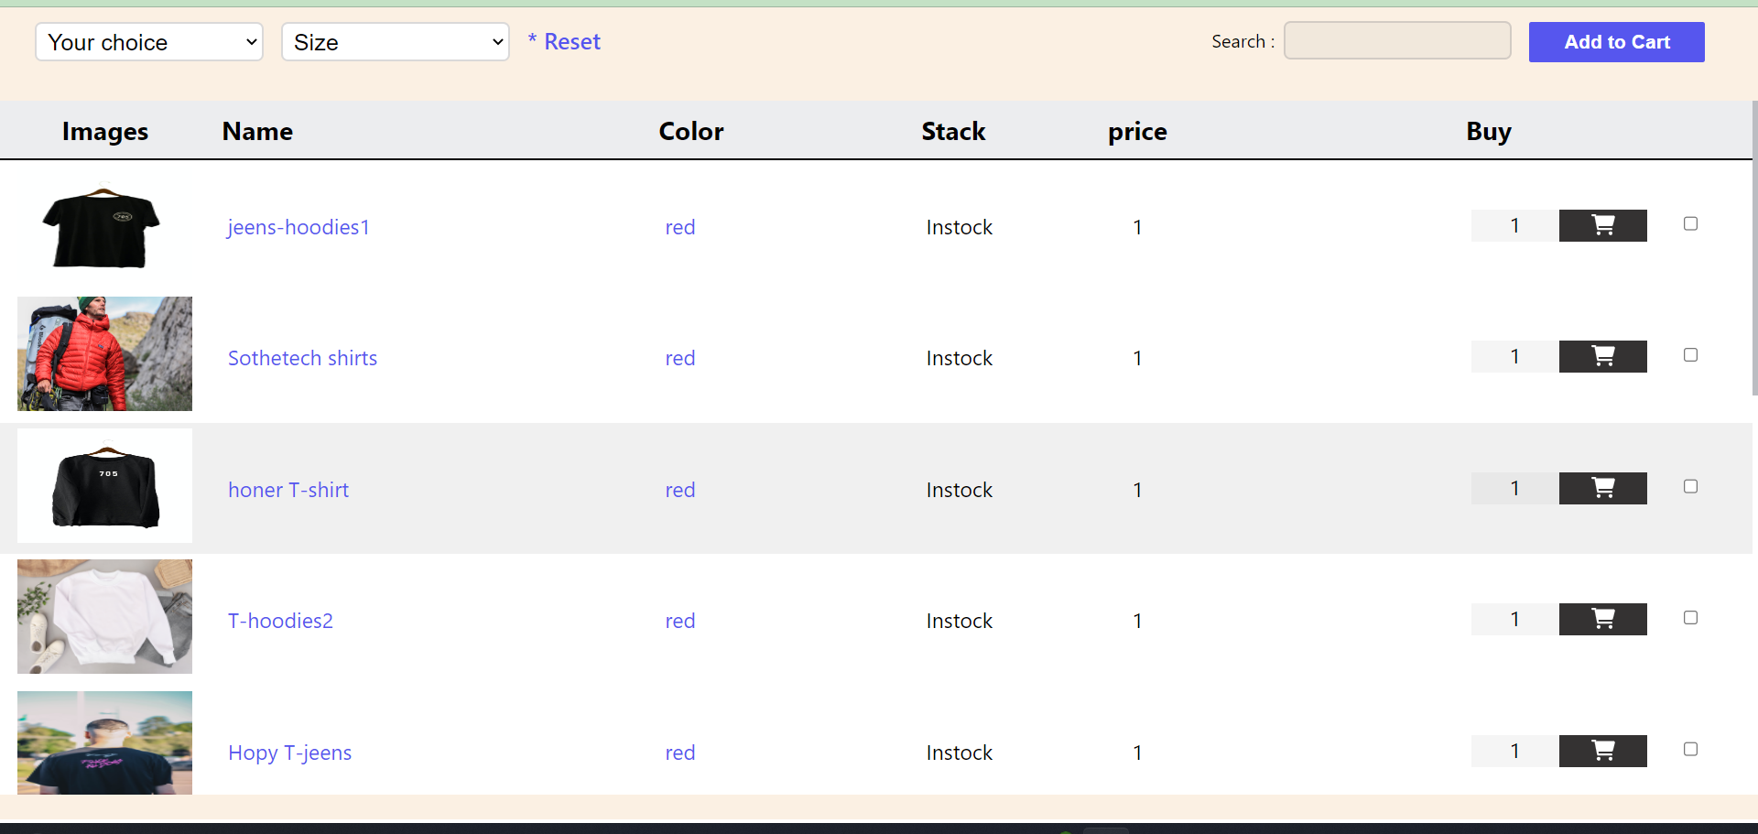
Task: Open the jeens-hoodies1 product link
Action: 298,227
